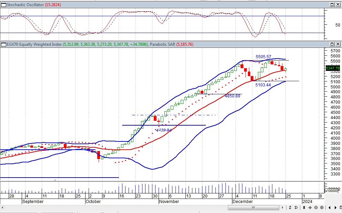Select the four-way pan arrows icon
Viewport: 342px width, 213px height.
coord(311,207)
